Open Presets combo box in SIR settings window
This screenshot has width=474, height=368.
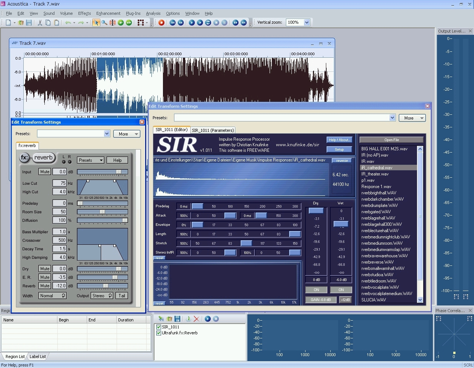pyautogui.click(x=285, y=118)
